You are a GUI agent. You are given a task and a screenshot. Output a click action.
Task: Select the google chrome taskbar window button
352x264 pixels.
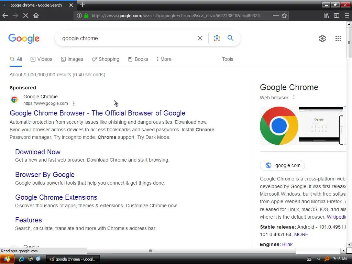pyautogui.click(x=73, y=259)
